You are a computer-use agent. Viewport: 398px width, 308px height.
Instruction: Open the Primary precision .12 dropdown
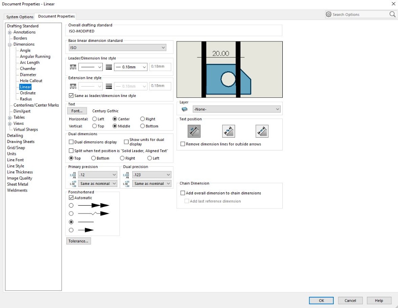(98, 175)
